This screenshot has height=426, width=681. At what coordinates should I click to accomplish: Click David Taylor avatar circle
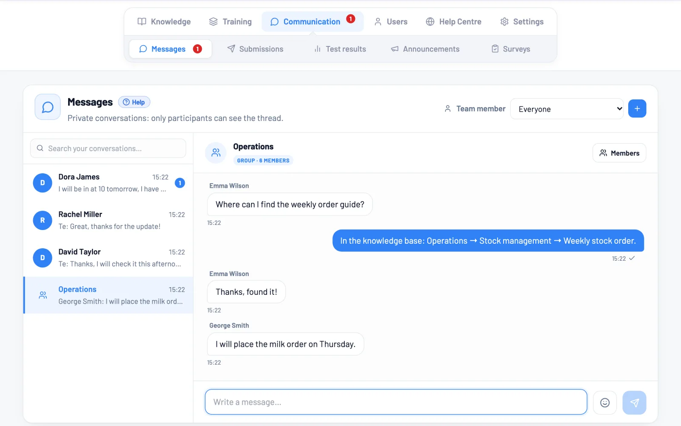click(43, 258)
